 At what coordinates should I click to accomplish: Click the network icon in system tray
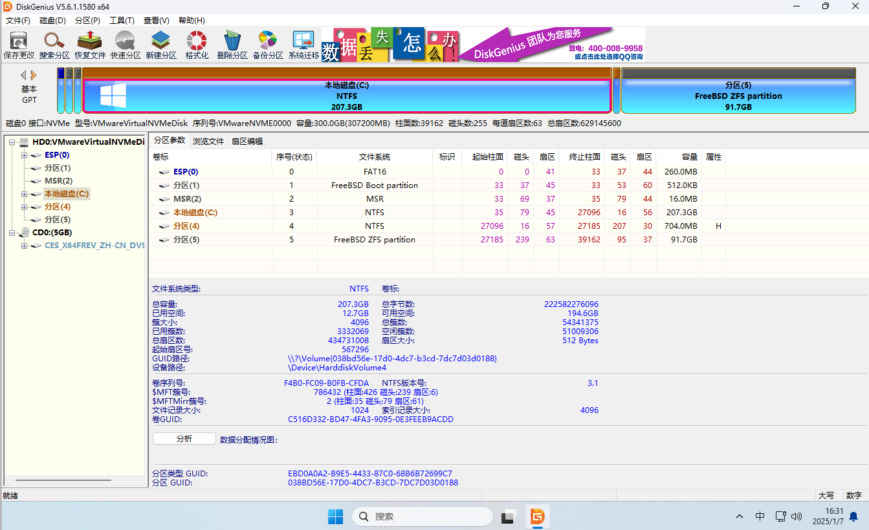(780, 516)
